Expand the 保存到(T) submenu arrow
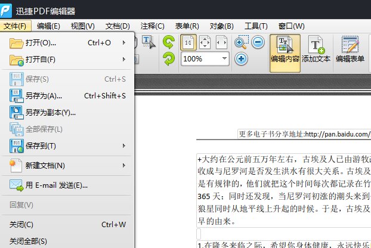This screenshot has height=248, width=371. tap(124, 146)
